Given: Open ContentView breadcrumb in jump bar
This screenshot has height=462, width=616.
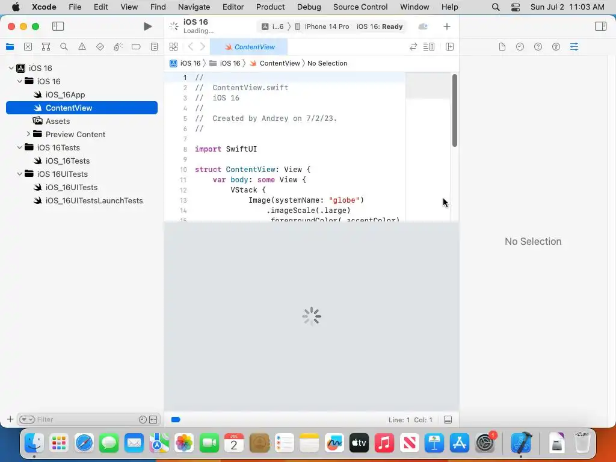Looking at the screenshot, I should coord(274,63).
